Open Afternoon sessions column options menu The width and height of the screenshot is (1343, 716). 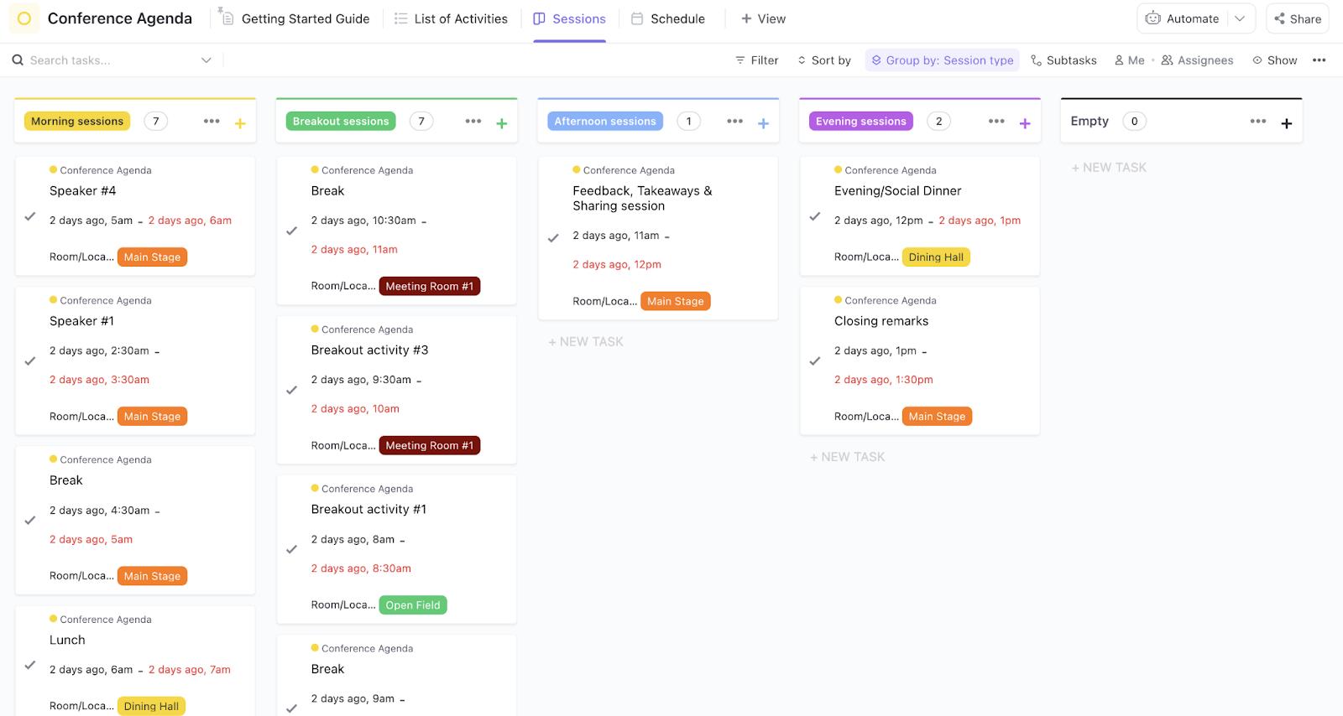pos(735,122)
